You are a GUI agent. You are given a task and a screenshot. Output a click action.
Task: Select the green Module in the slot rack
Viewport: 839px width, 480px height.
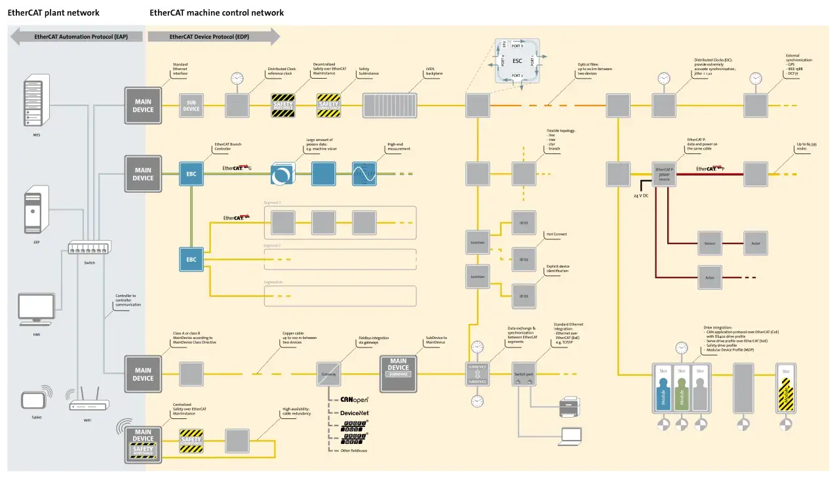[682, 393]
